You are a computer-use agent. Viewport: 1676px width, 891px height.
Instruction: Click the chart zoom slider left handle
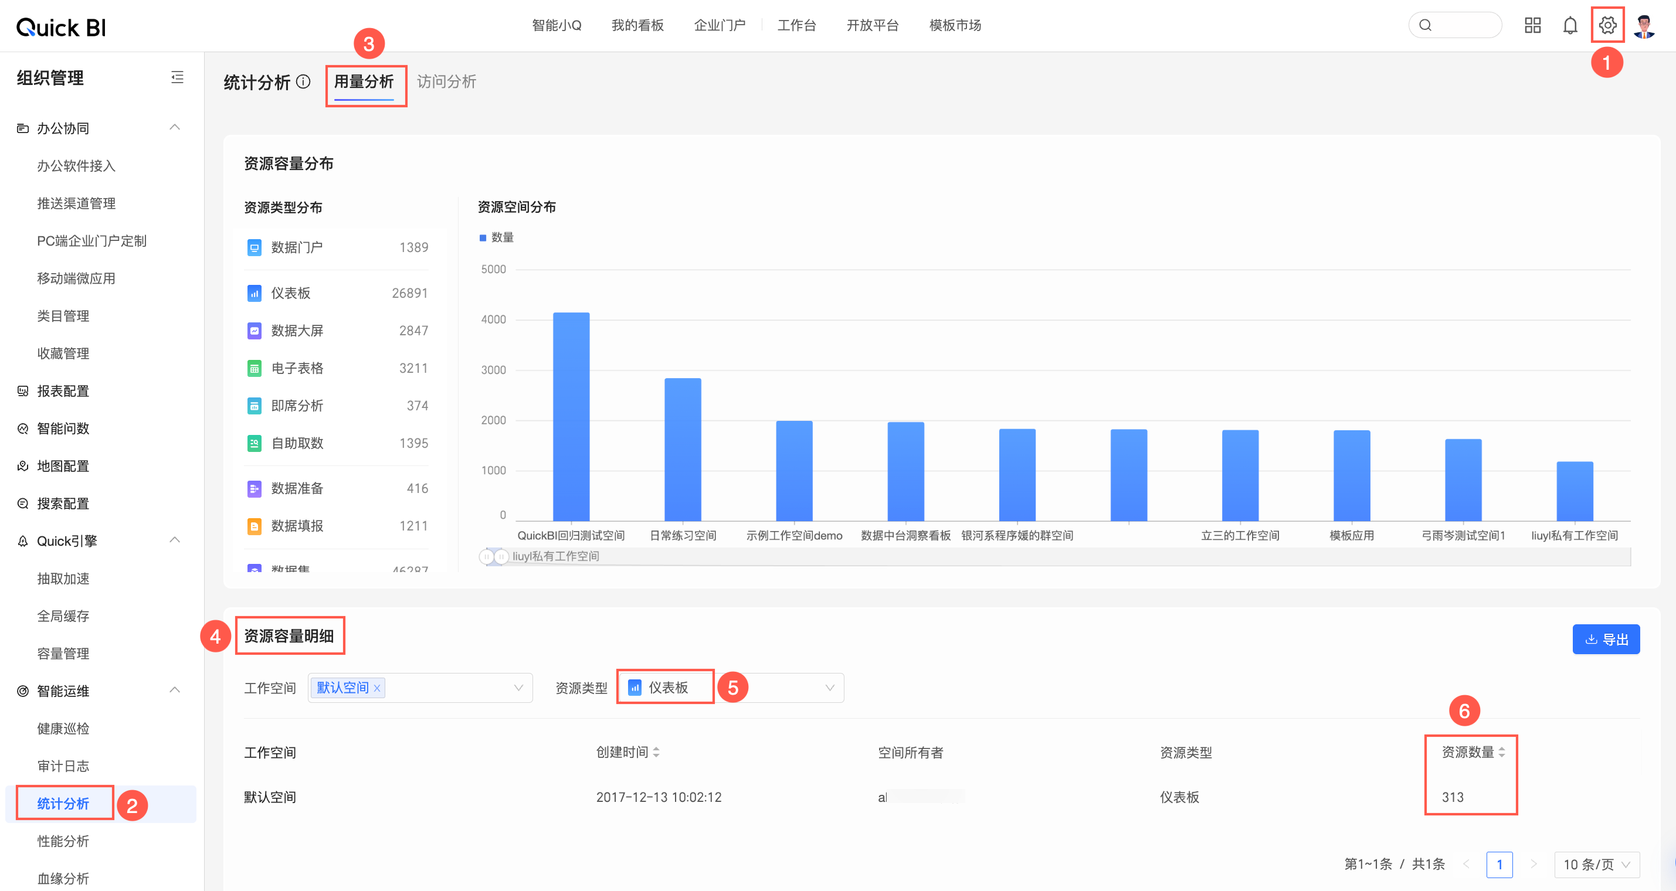pyautogui.click(x=487, y=557)
